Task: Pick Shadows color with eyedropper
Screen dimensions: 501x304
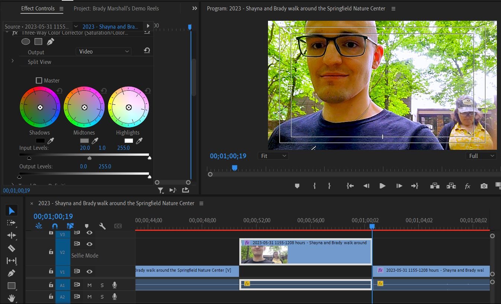Action: pos(51,141)
